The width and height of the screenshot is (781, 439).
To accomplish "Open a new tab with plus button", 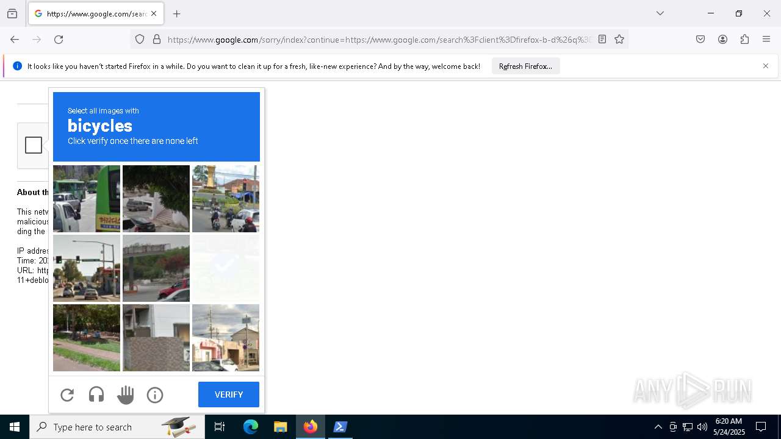I will click(x=177, y=13).
